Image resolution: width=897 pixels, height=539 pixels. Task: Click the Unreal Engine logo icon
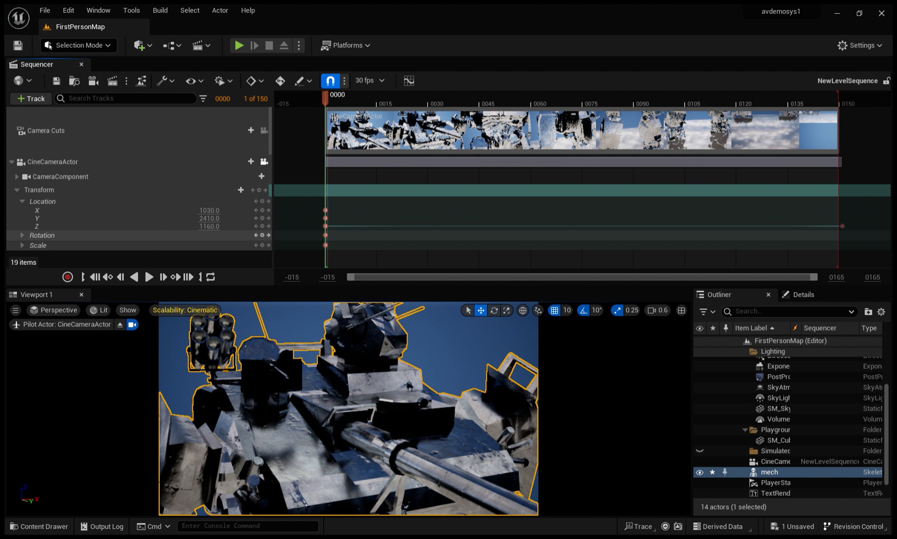click(x=18, y=18)
